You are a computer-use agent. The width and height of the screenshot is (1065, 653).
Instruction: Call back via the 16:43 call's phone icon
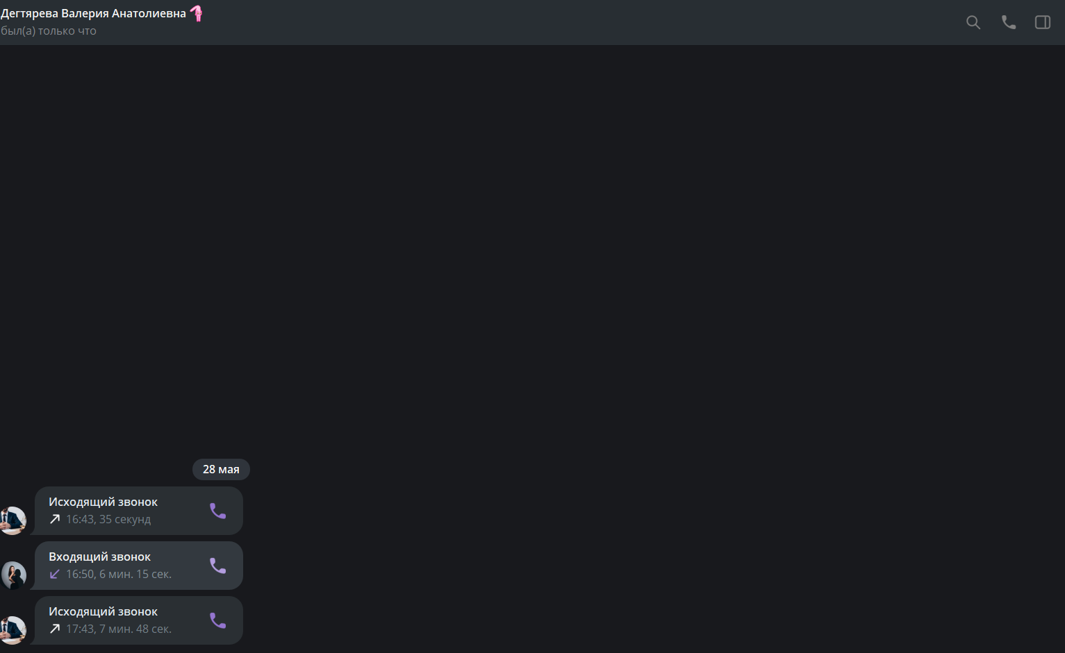(218, 511)
